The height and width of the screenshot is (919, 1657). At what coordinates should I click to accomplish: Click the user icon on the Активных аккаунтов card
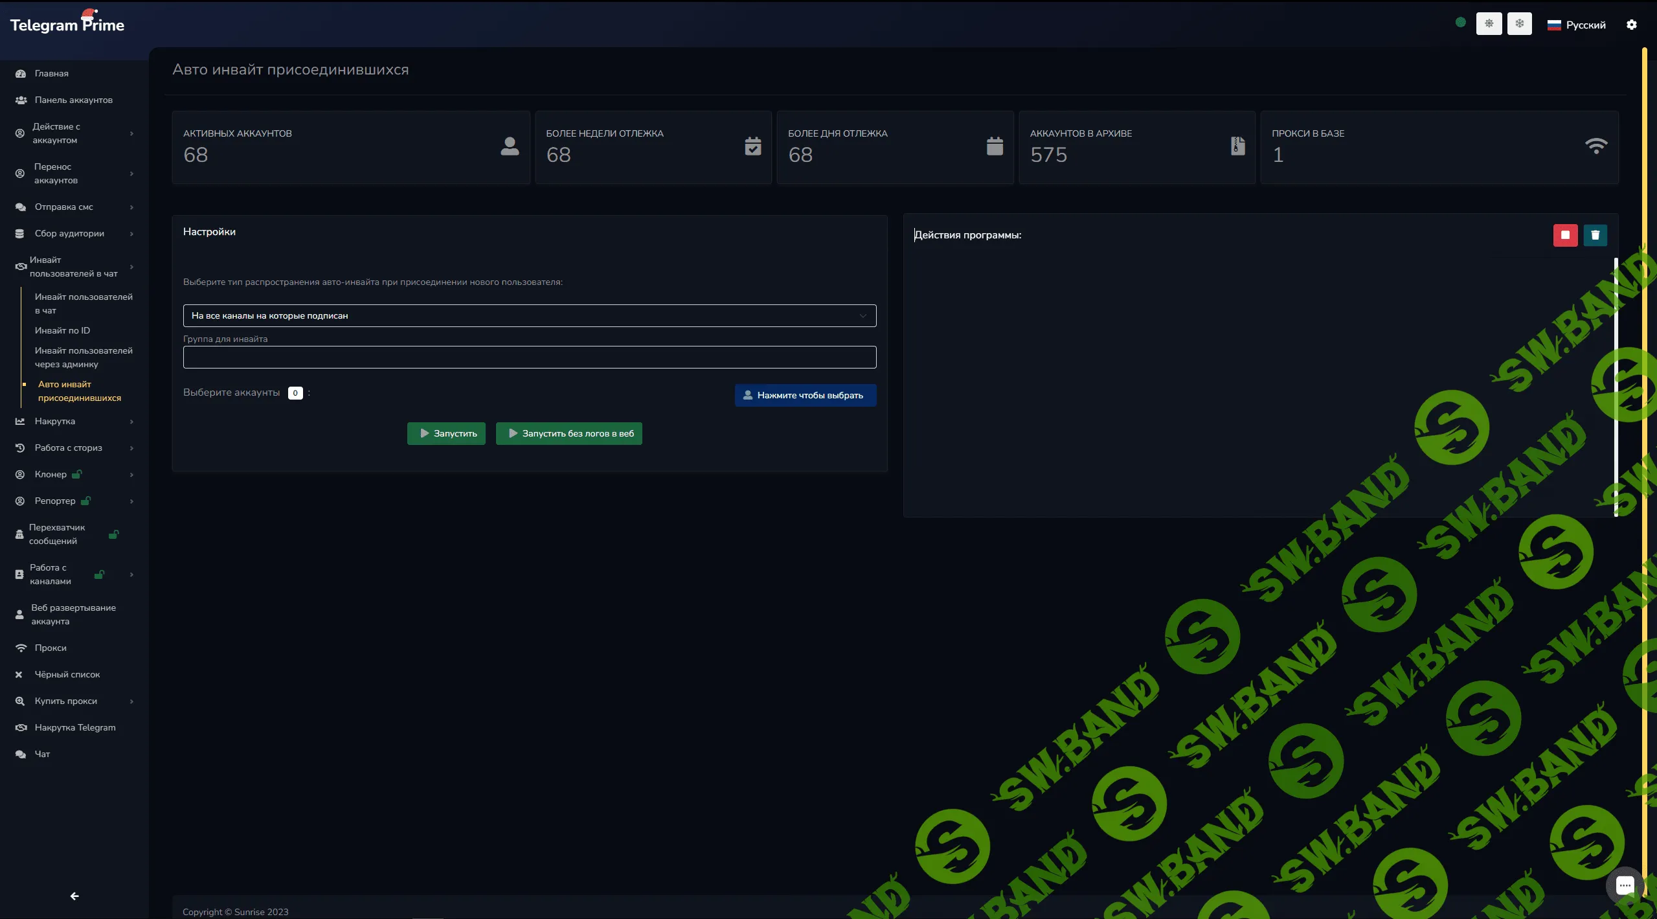coord(510,146)
